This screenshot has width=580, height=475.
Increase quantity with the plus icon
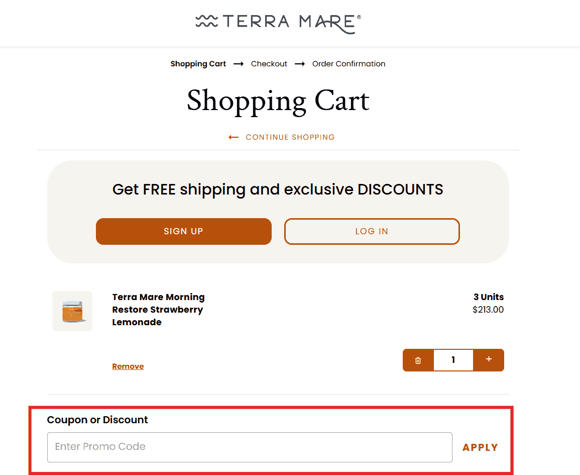(489, 360)
